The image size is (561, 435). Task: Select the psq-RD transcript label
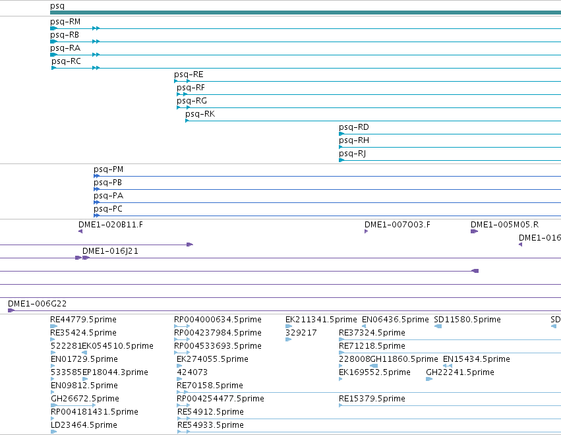click(x=354, y=127)
